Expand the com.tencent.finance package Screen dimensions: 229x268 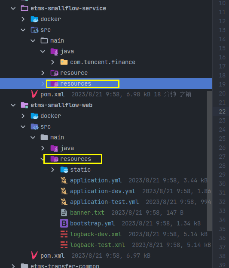[53, 62]
